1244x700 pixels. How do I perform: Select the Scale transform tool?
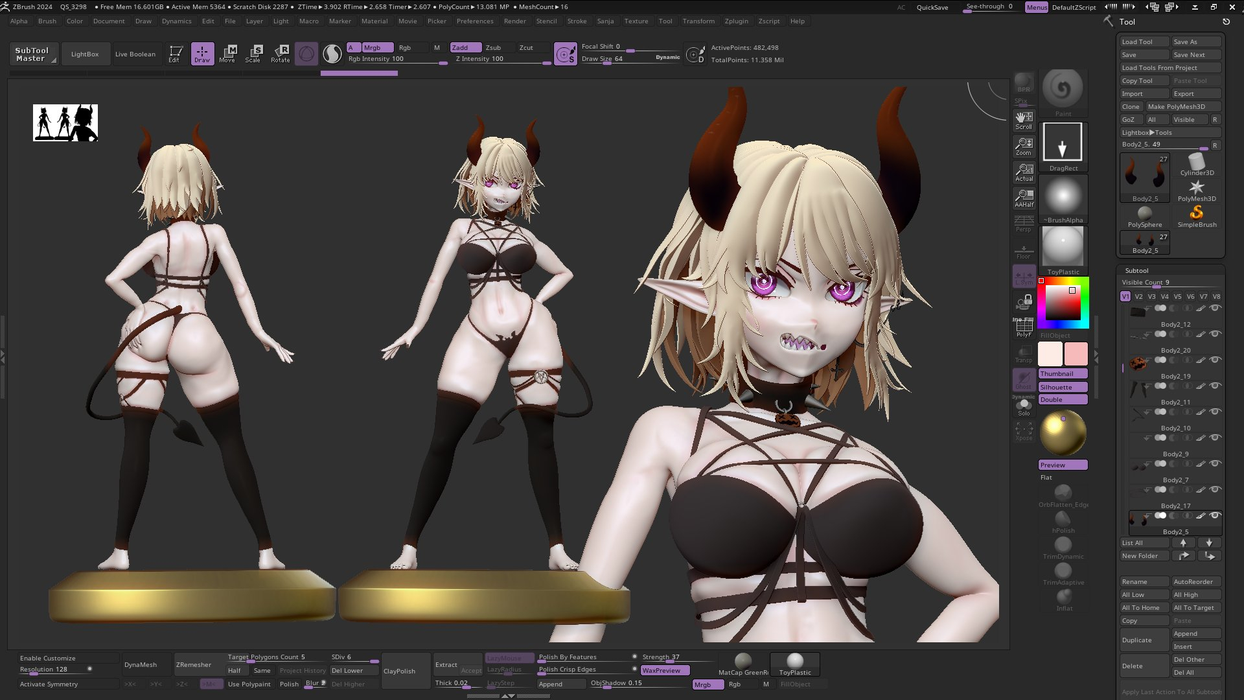click(253, 54)
